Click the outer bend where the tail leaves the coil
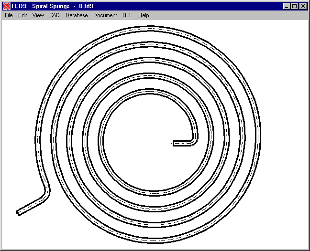 (46, 193)
